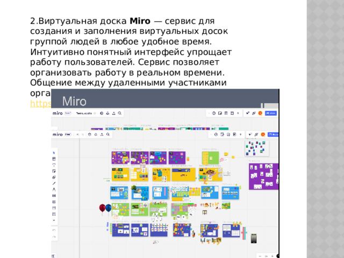Expand more apps in lower collaboration toolbar
344x258 pixels.
point(241,134)
